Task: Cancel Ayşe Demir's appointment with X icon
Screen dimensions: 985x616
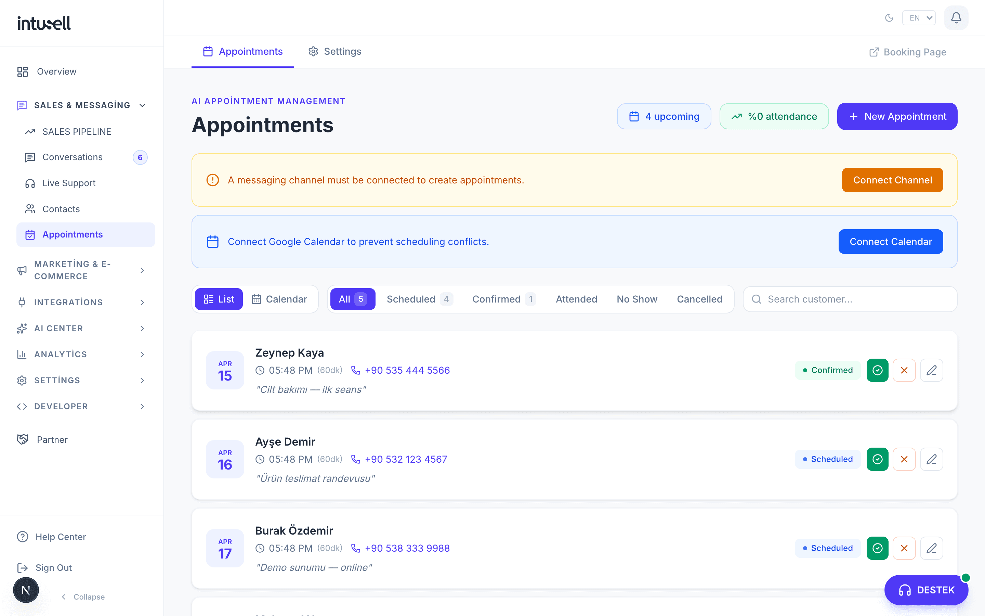Action: pyautogui.click(x=904, y=459)
